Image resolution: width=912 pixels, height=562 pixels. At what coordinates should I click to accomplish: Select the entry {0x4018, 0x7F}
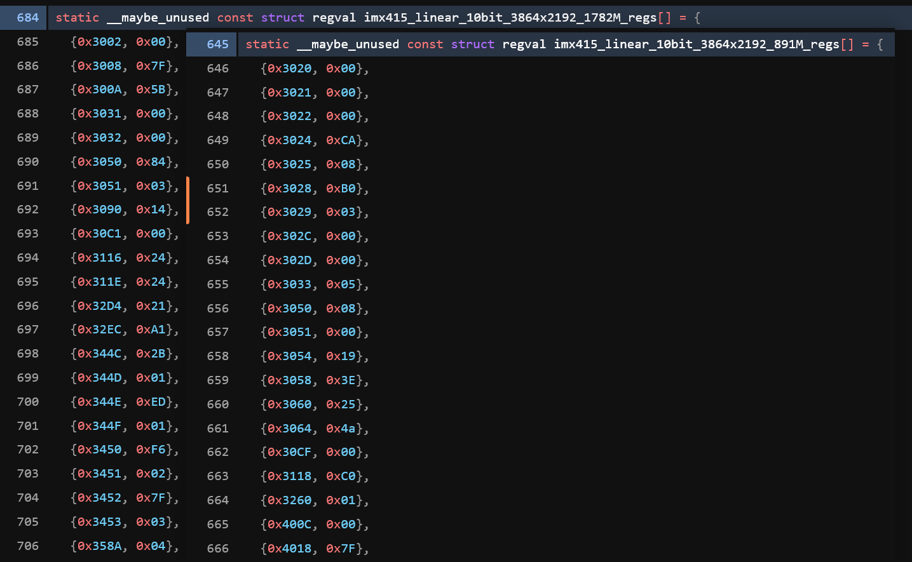(x=315, y=549)
